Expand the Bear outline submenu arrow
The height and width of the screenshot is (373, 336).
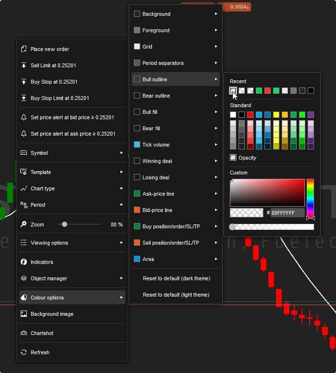click(x=216, y=95)
